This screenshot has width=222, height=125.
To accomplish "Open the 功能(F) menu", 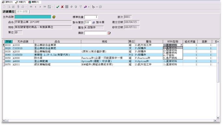I will click(x=21, y=2).
